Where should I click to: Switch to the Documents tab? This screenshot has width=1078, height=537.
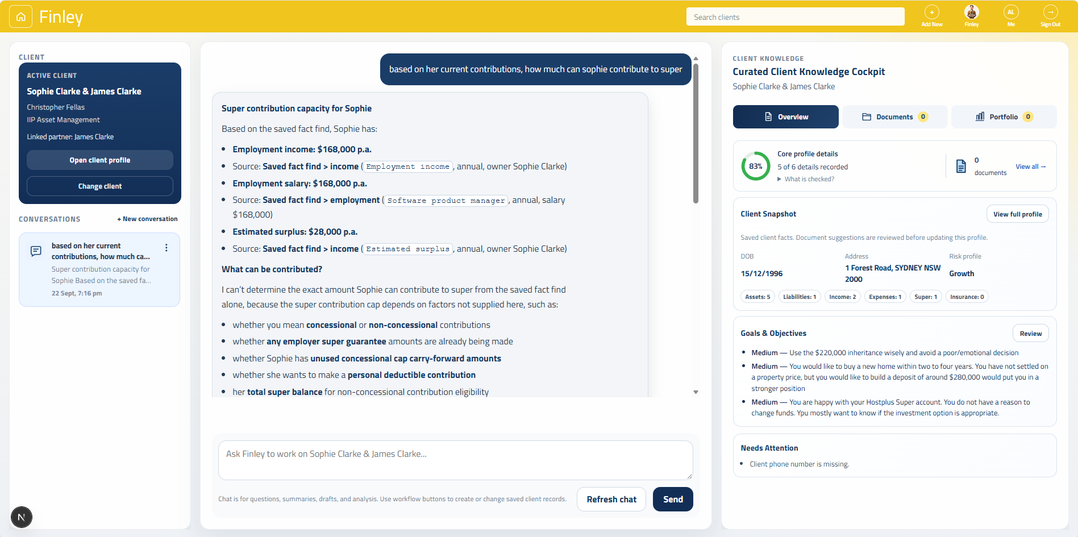click(894, 117)
